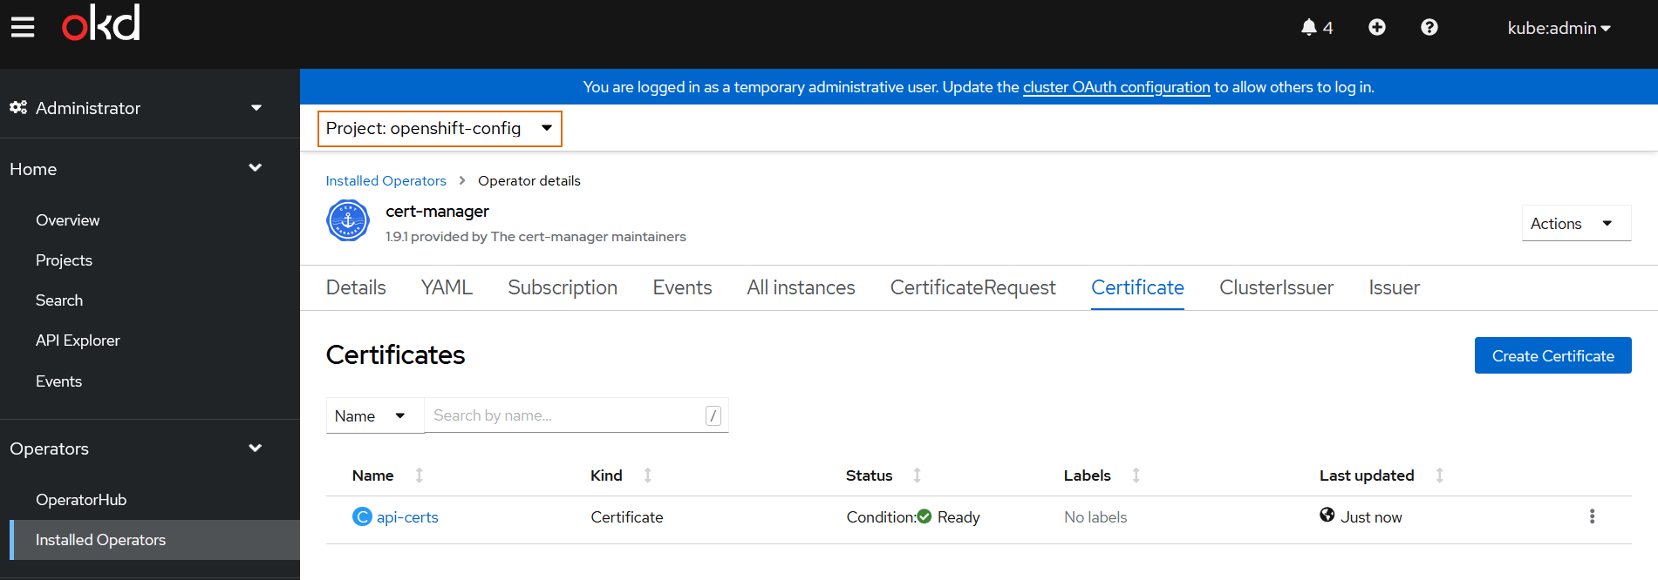
Task: Click the Create Certificate button
Action: click(1552, 355)
